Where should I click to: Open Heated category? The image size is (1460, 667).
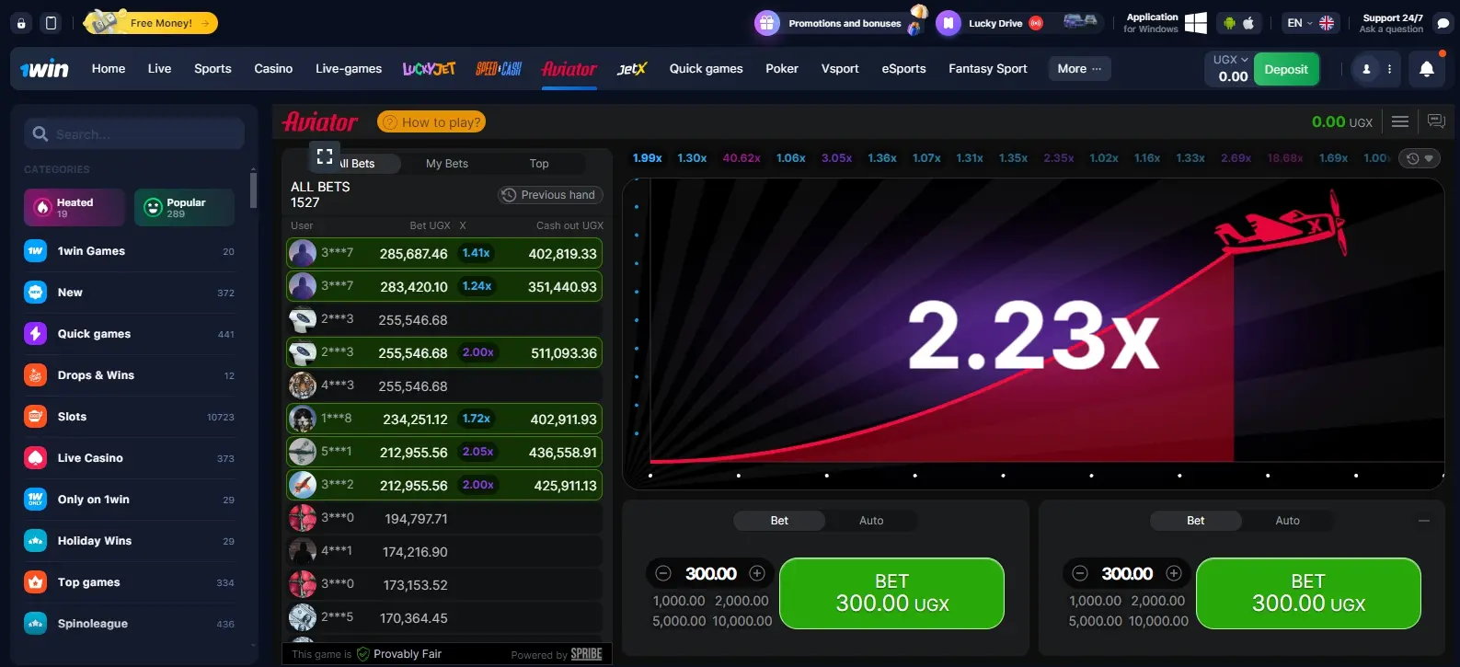tap(75, 207)
